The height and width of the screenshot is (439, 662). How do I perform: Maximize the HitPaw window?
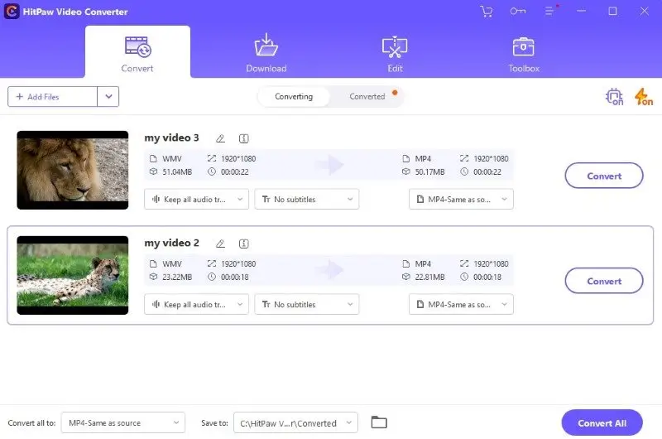tap(612, 12)
